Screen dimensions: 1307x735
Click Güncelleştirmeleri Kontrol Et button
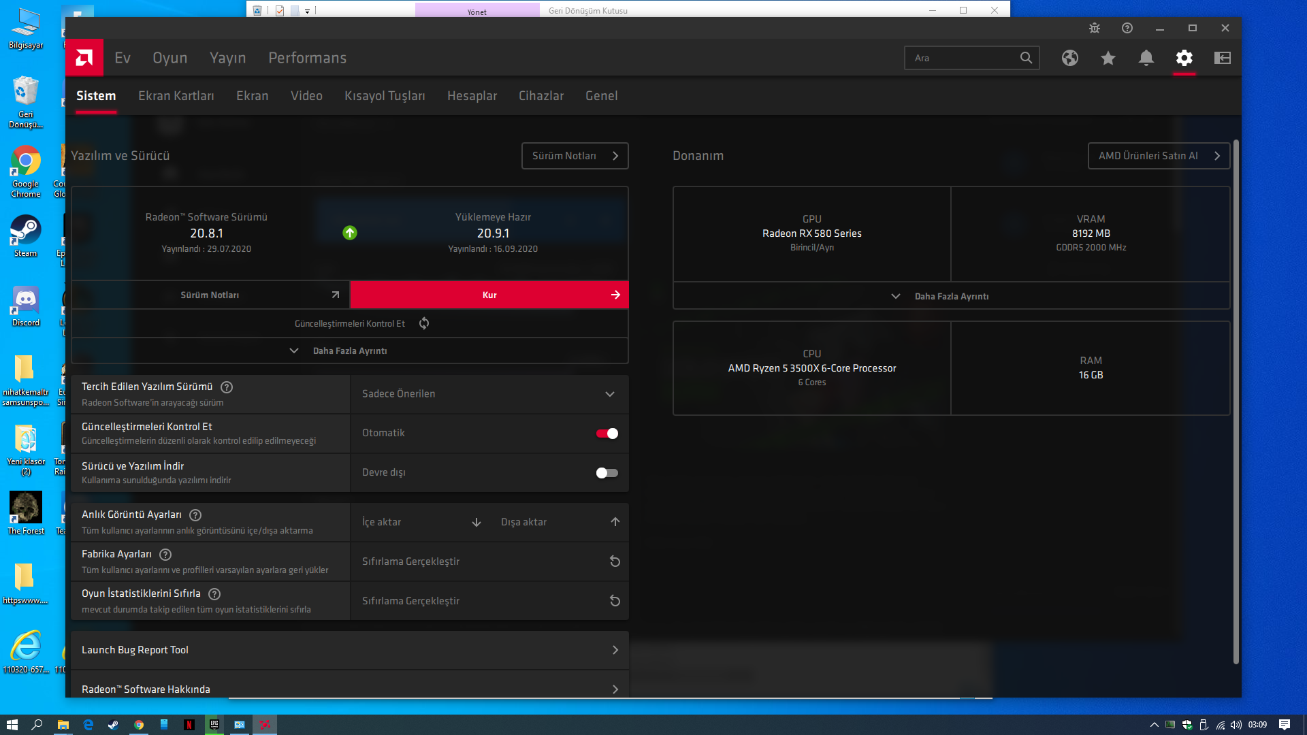point(350,323)
